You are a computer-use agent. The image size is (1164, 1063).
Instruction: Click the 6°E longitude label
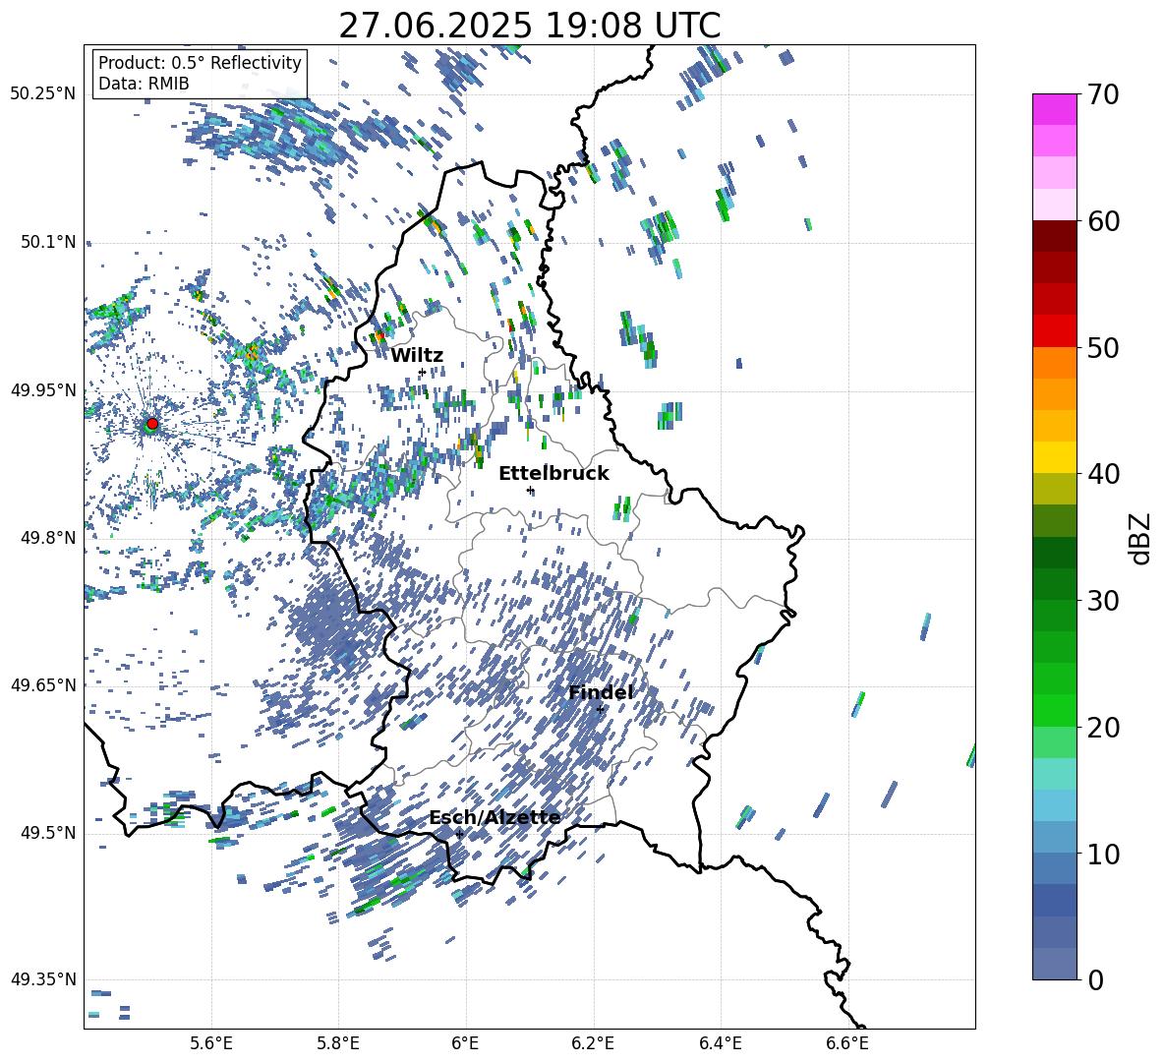pos(465,1043)
